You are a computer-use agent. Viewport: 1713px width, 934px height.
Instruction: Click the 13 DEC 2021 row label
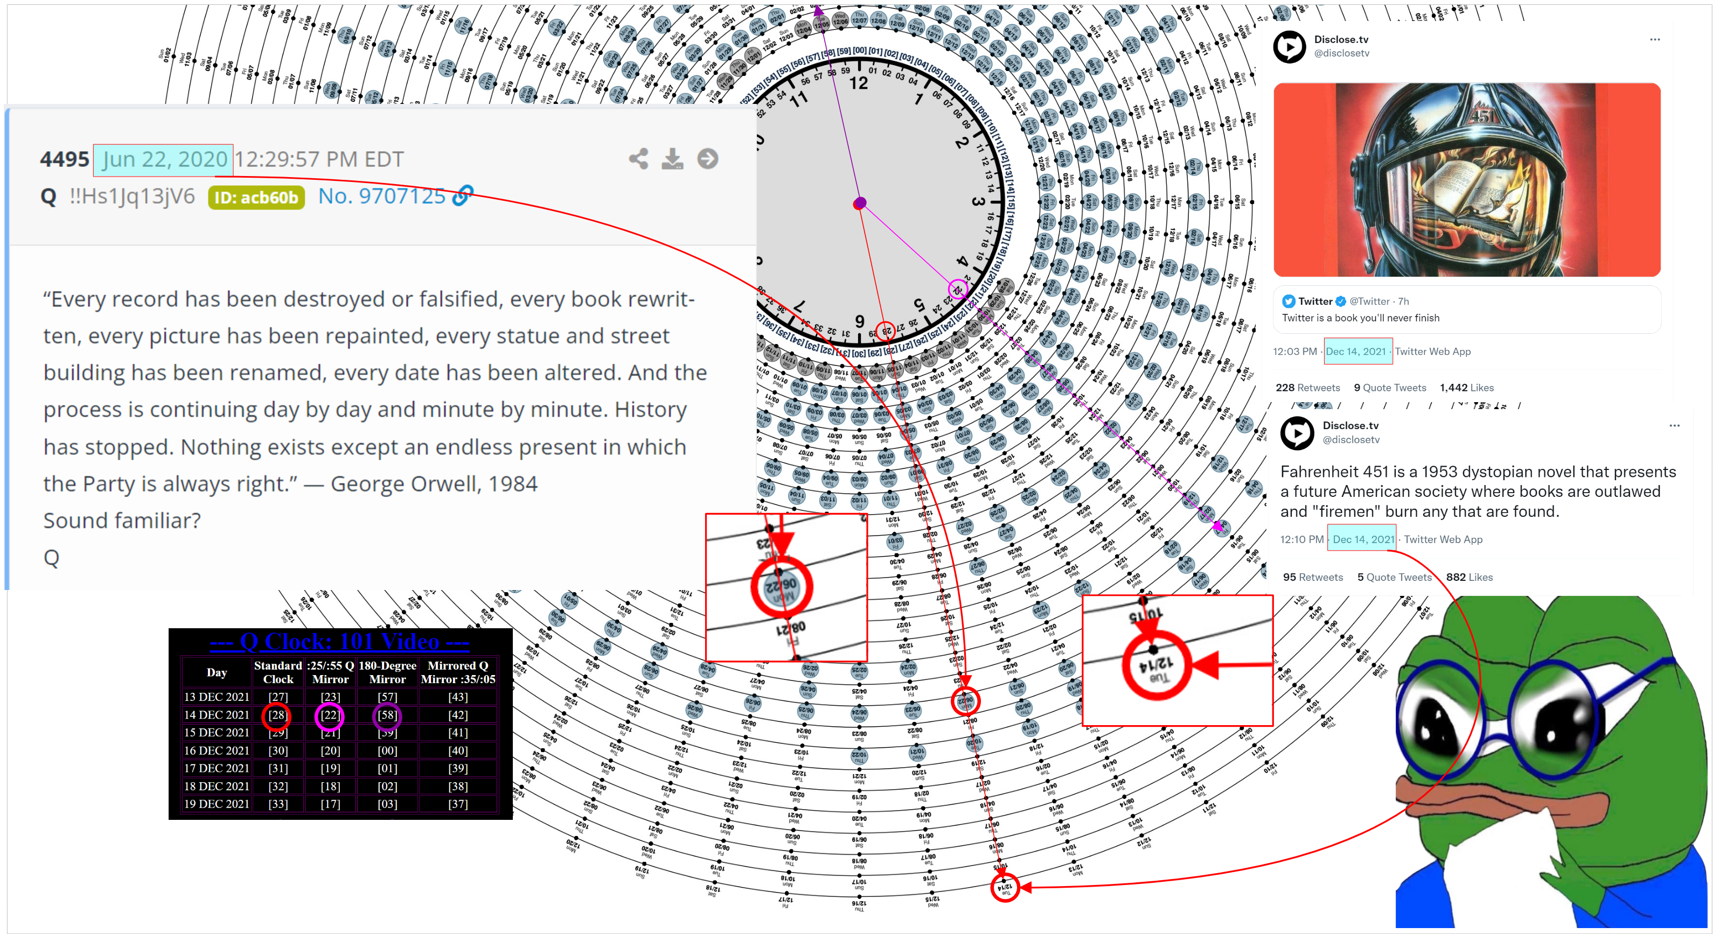tap(216, 697)
